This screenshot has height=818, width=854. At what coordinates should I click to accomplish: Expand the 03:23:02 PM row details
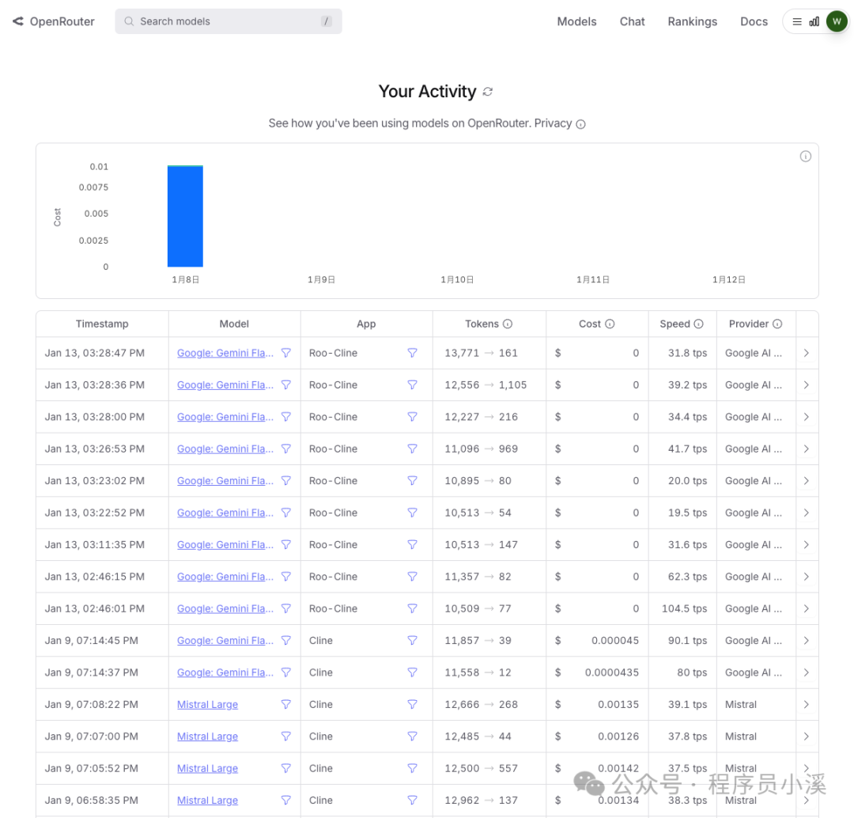807,481
